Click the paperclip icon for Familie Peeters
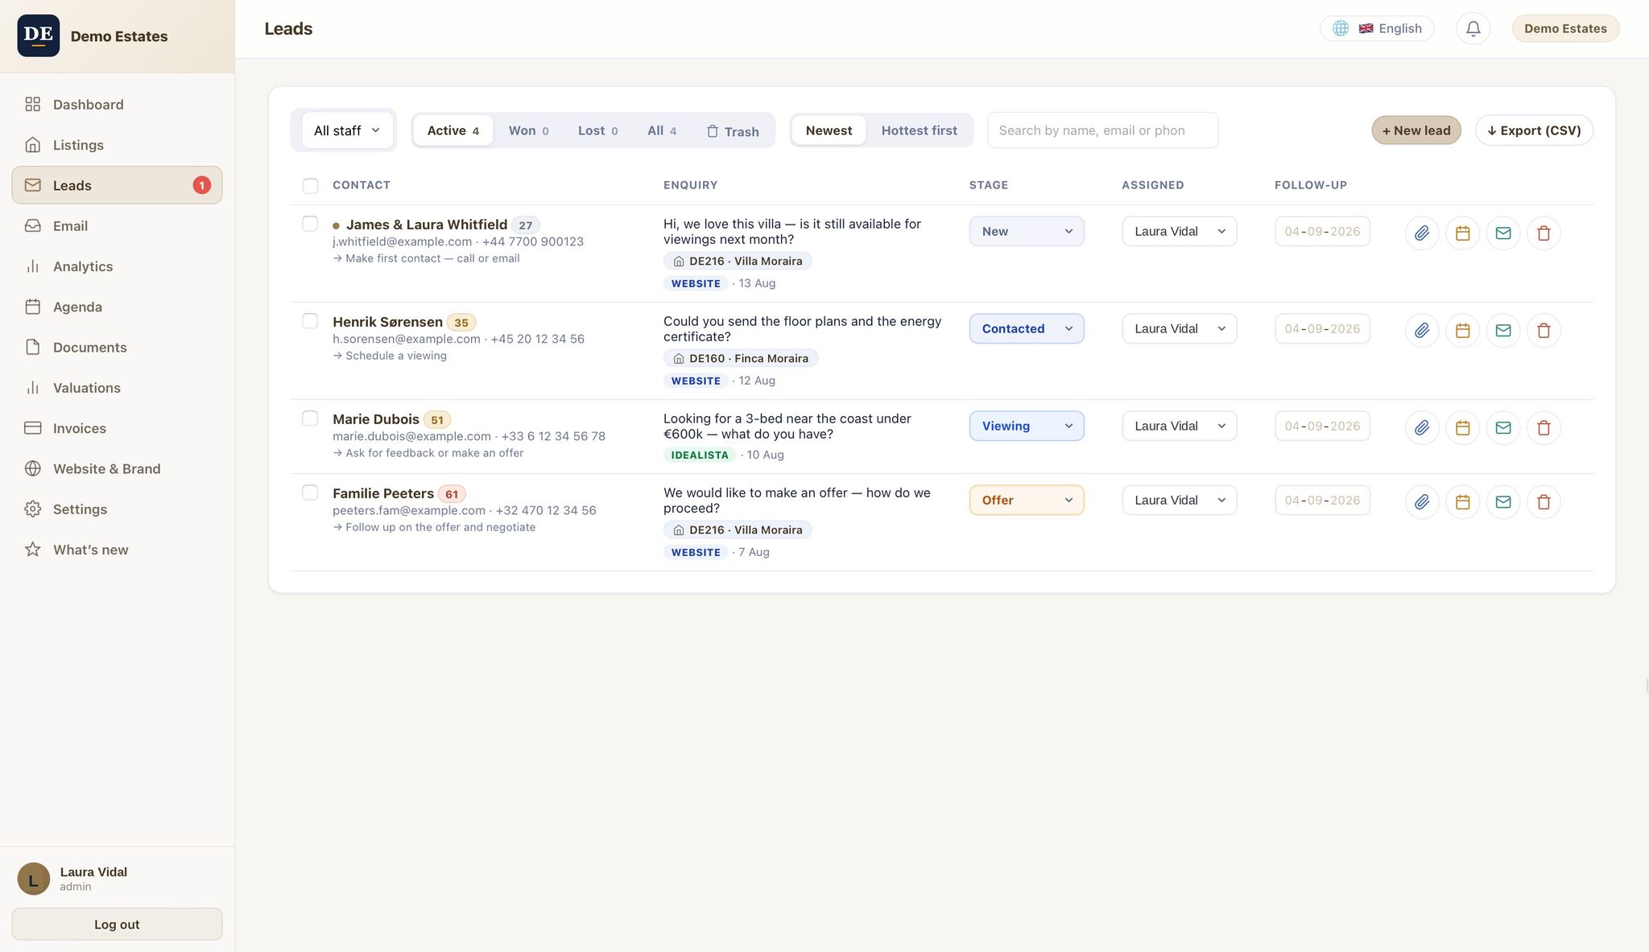1649x952 pixels. coord(1422,501)
